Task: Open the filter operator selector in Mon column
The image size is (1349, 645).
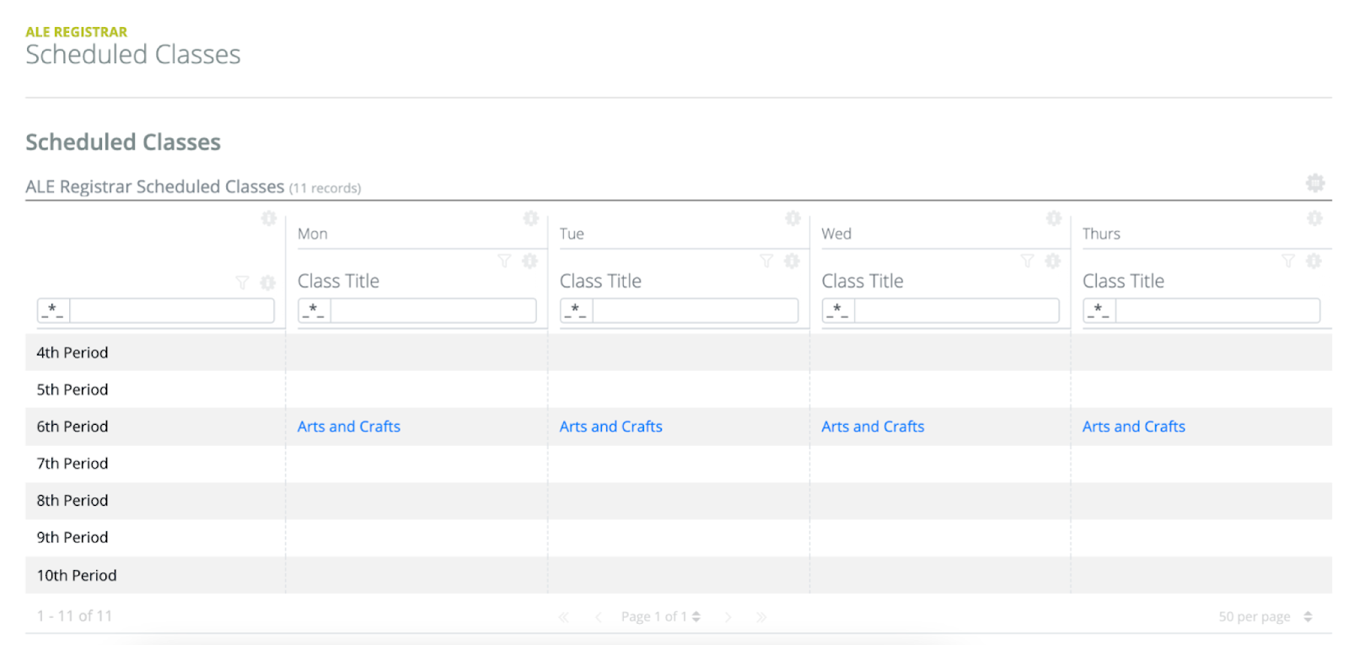Action: [x=314, y=310]
